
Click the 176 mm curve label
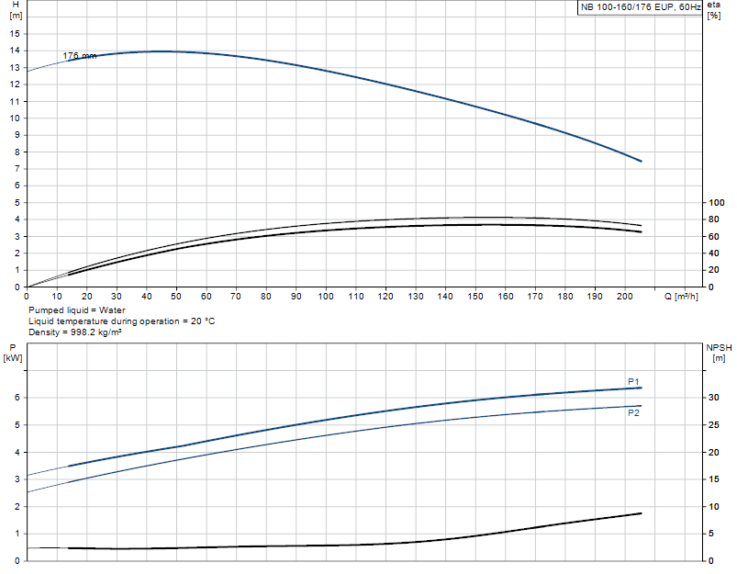80,56
